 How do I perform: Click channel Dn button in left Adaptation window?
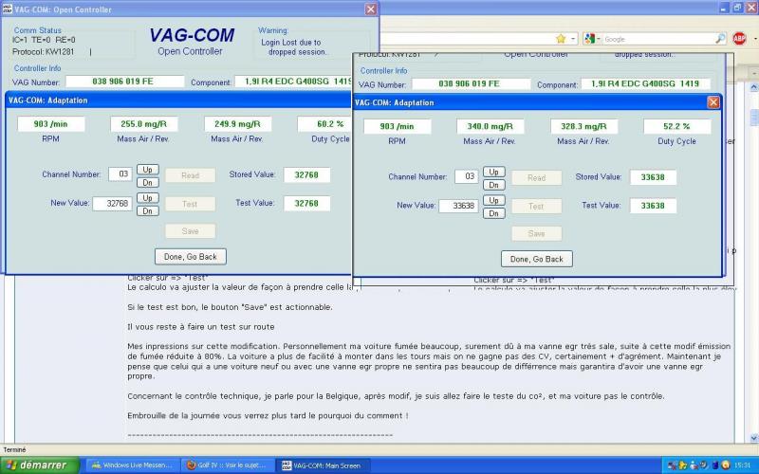pyautogui.click(x=148, y=182)
